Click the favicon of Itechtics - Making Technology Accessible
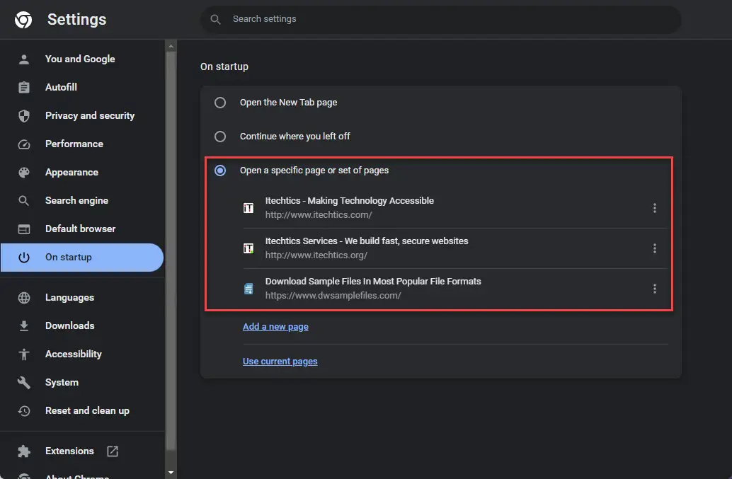This screenshot has width=732, height=479. [x=248, y=208]
